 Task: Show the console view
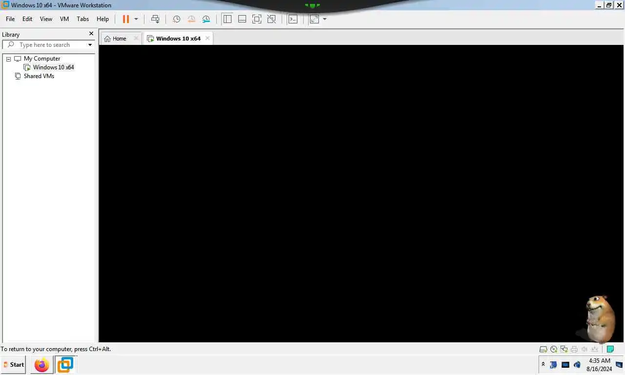[x=292, y=19]
